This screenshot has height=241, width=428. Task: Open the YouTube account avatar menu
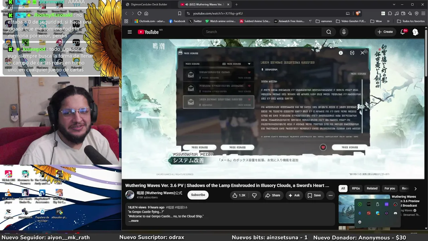[415, 32]
